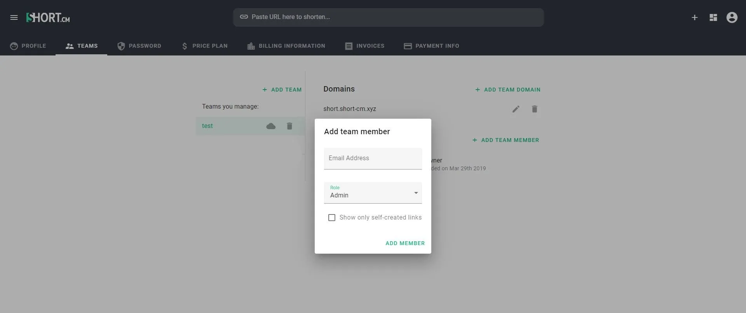Expand the Role dropdown set to Admin
The image size is (746, 313).
click(373, 193)
